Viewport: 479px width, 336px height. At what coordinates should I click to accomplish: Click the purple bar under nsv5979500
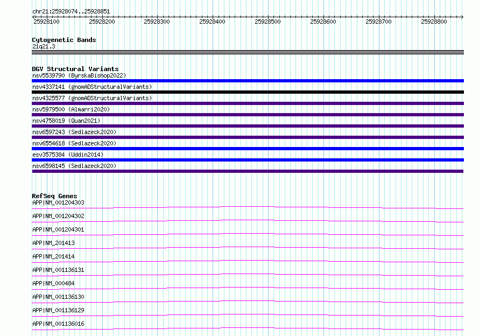(248, 115)
